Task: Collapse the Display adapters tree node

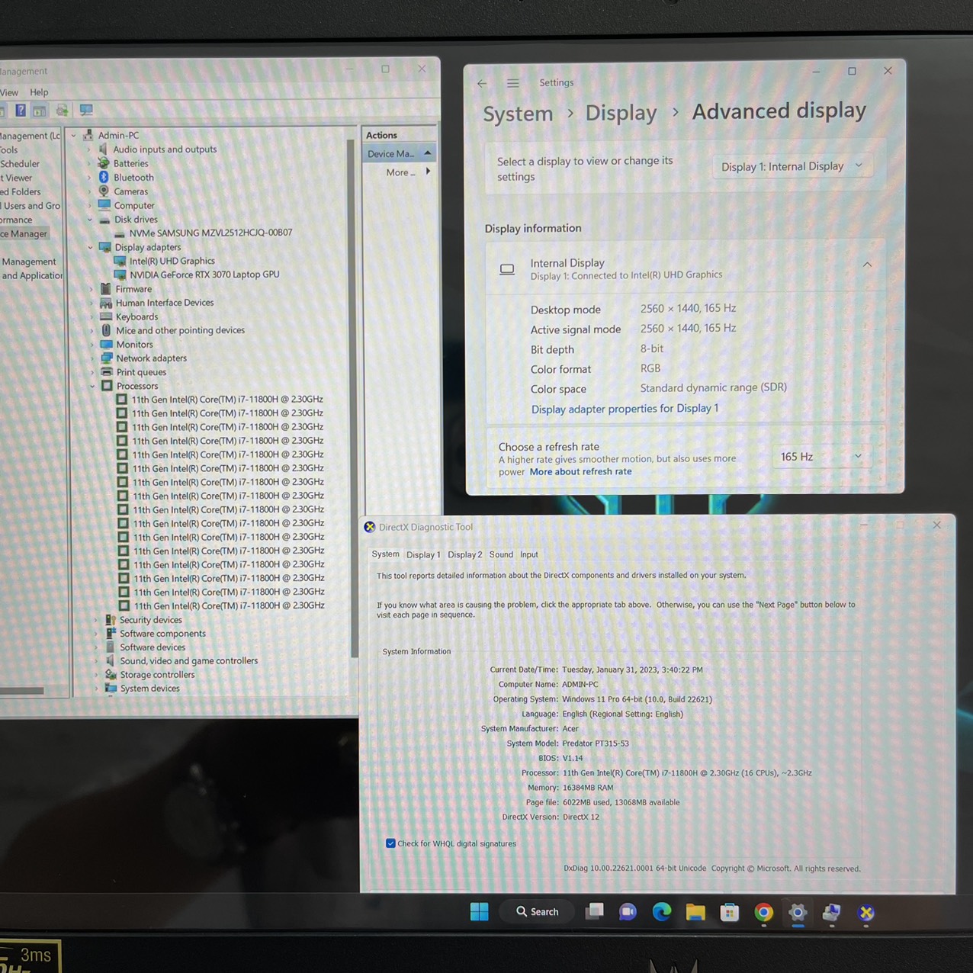Action: 91,247
